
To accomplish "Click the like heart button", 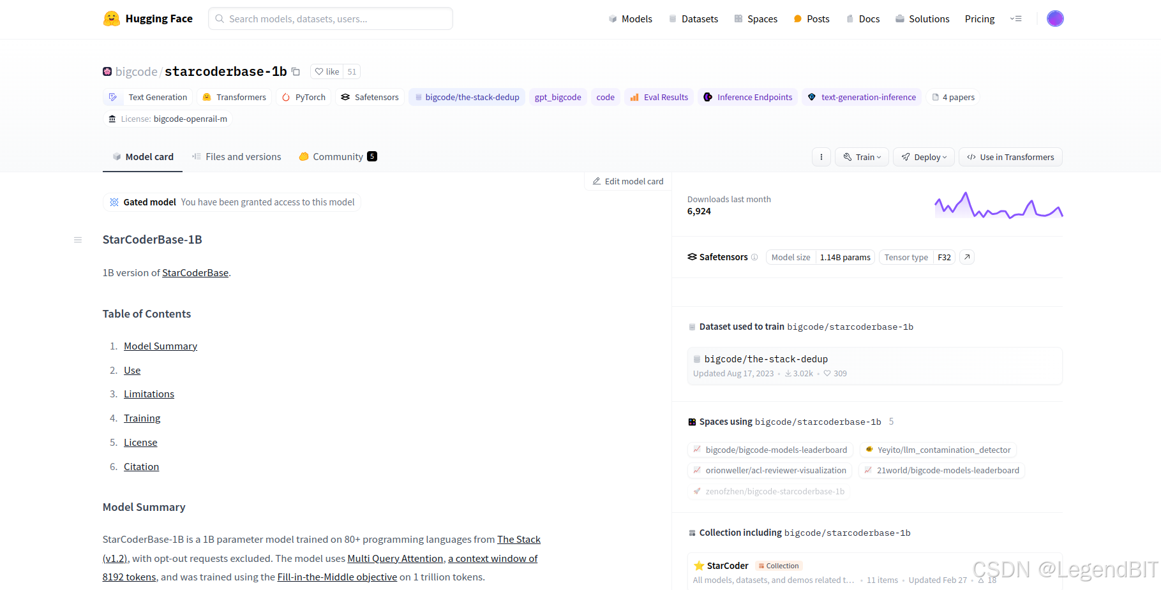I will [327, 71].
